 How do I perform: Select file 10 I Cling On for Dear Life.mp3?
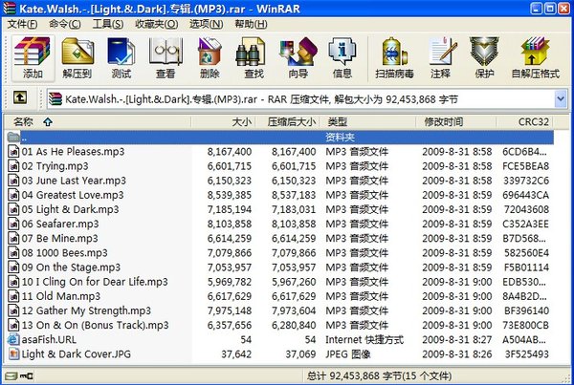(x=95, y=282)
